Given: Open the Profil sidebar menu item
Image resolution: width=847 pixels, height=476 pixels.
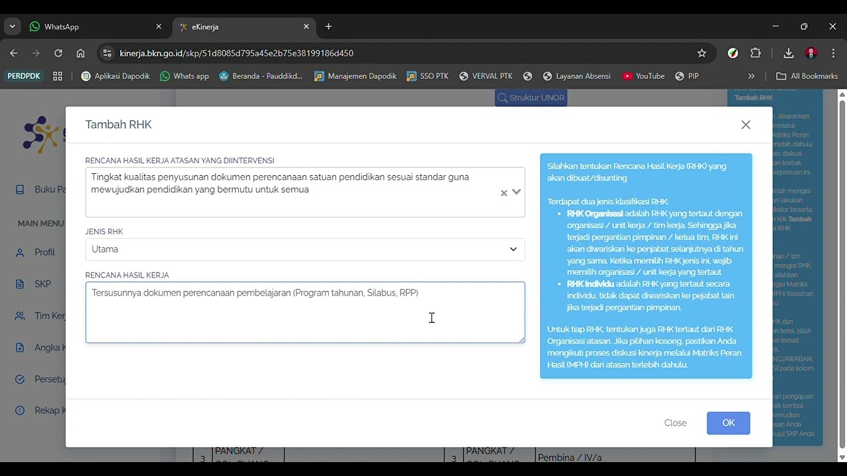Looking at the screenshot, I should coord(36,253).
